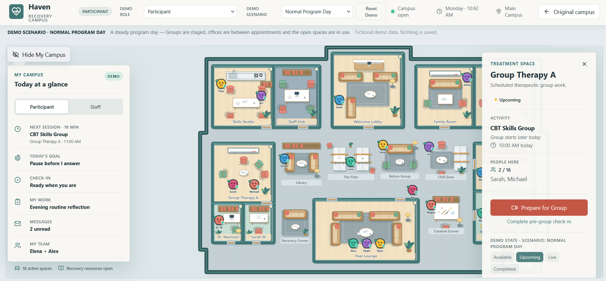Image resolution: width=606 pixels, height=281 pixels.
Task: Click the clock icon beside Next Session
Action: pos(18,129)
